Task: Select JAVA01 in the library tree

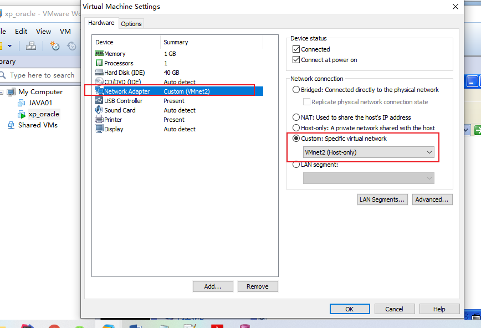Action: click(x=40, y=103)
